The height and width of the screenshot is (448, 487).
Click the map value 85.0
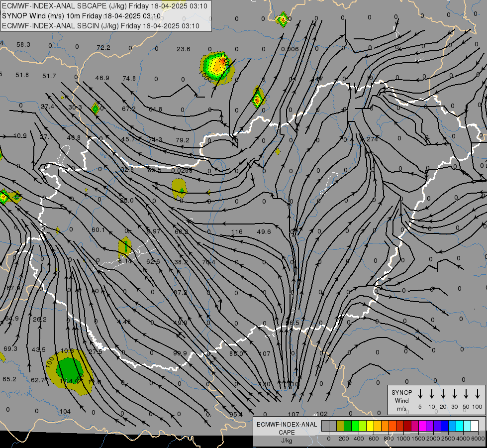click(x=236, y=353)
